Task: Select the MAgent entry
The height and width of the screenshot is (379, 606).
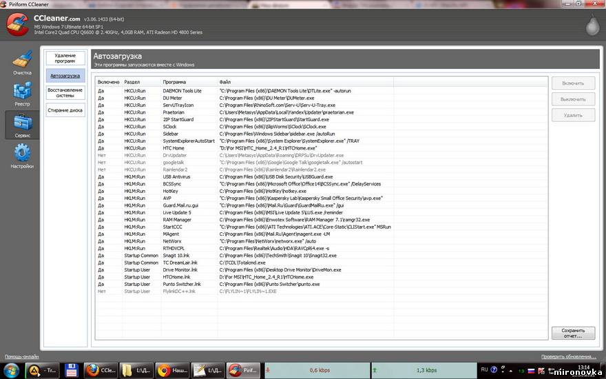Action: (x=321, y=234)
